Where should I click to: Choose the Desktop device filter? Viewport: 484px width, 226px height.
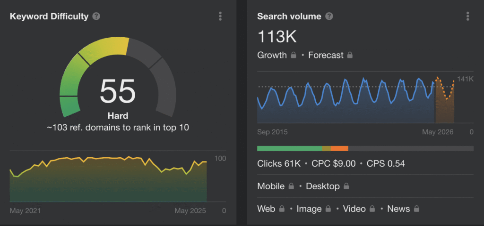(322, 186)
